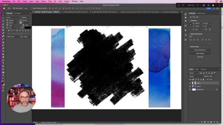Screen dimensions: 223x125
Task: Toggle Faux Bold in Character panel
Action: tap(9, 31)
